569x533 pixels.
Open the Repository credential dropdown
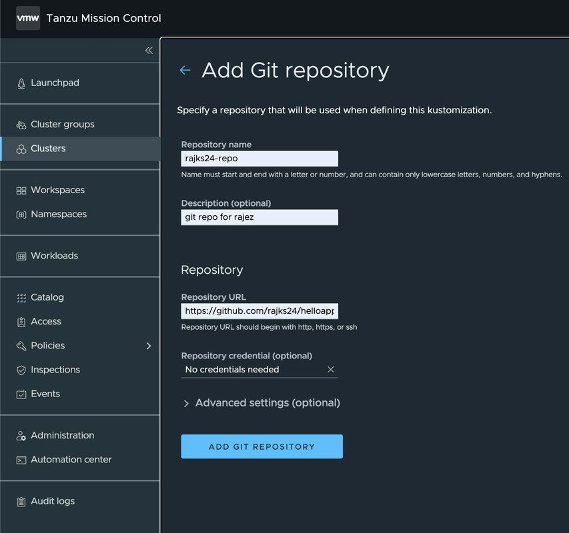[x=253, y=370]
